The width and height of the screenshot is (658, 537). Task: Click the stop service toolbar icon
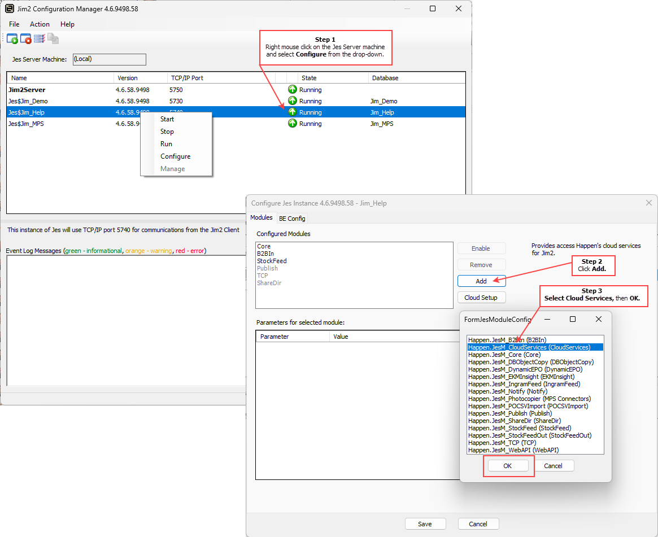(26, 38)
